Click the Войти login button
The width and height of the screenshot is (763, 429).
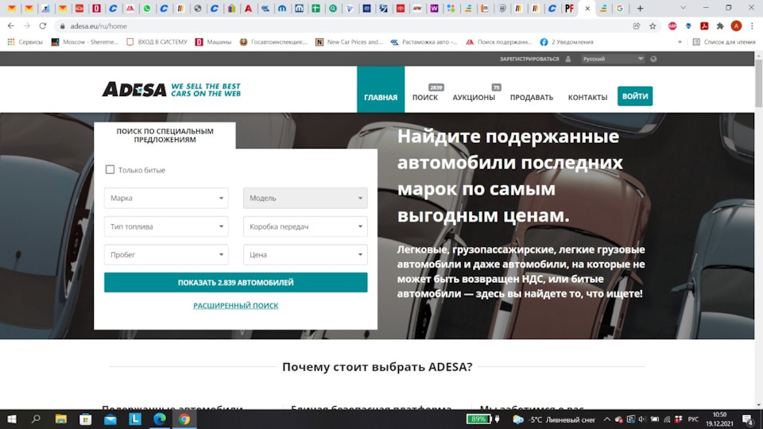click(634, 96)
